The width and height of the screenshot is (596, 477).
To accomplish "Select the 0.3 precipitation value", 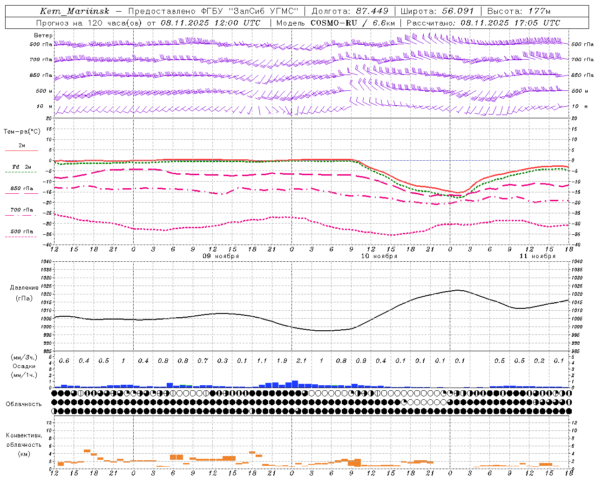I will (223, 361).
